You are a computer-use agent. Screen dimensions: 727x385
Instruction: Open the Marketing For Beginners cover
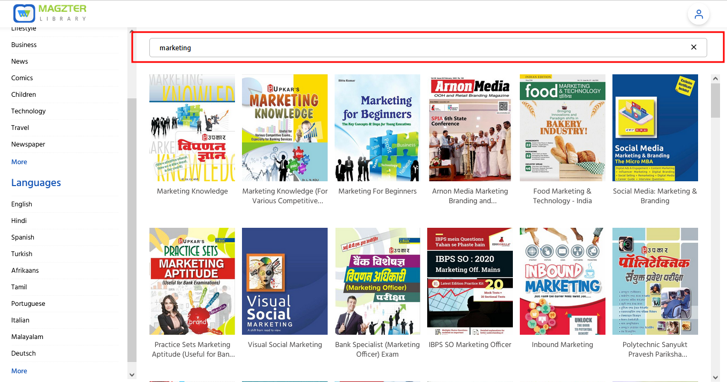point(377,128)
